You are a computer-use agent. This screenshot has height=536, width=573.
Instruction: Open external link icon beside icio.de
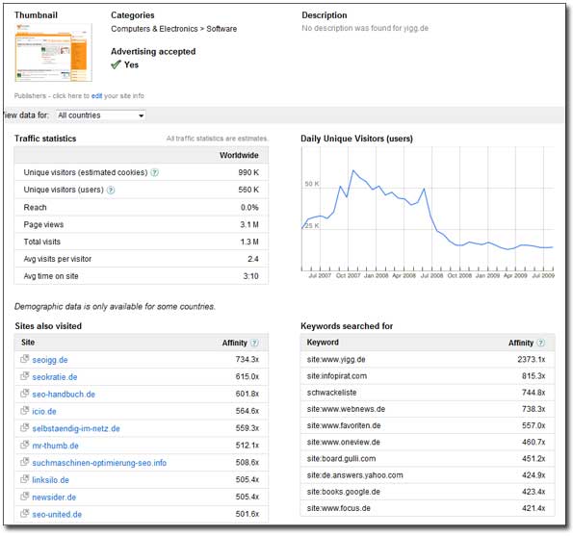pos(24,410)
